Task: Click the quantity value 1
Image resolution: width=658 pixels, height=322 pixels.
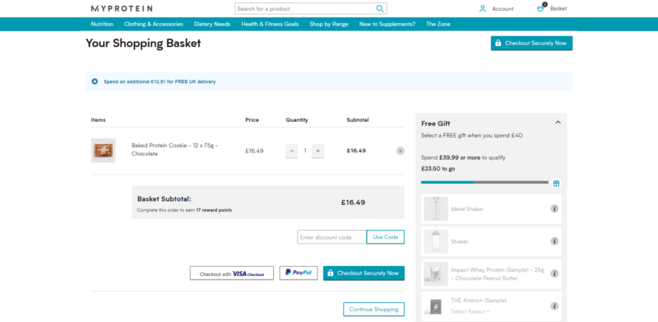Action: 305,151
